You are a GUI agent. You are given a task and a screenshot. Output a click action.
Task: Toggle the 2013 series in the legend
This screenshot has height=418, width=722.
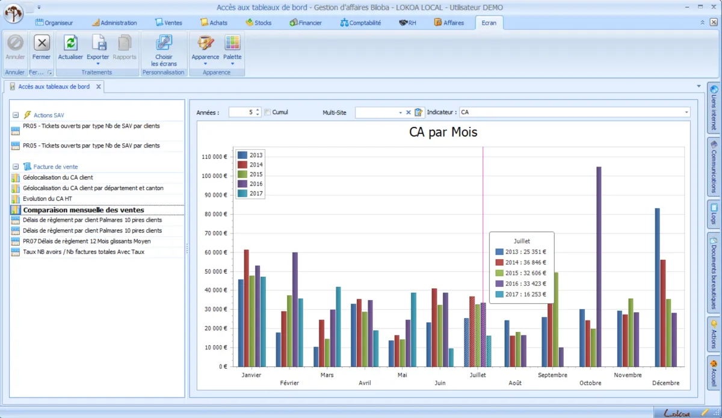[x=250, y=155]
